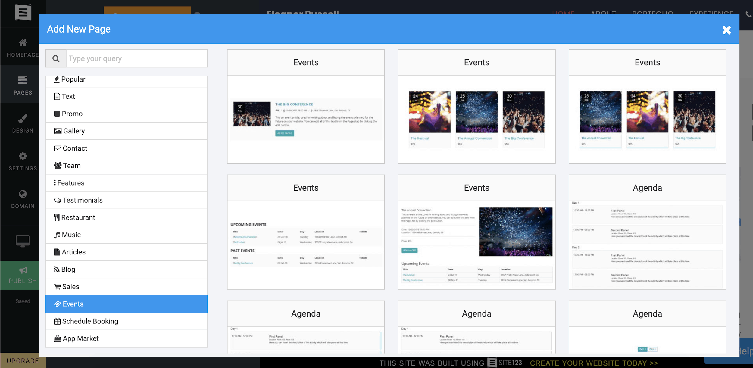Open the Design brush section
This screenshot has width=753, height=368.
tap(23, 123)
